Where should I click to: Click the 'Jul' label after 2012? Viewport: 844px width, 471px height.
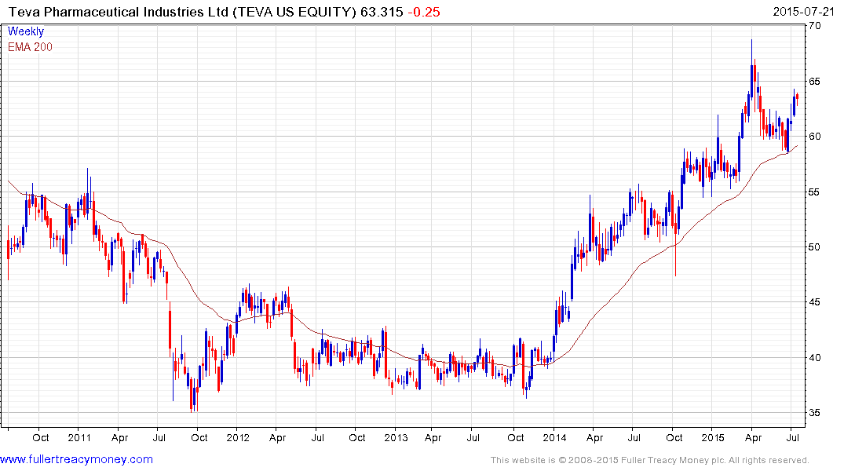pos(317,437)
